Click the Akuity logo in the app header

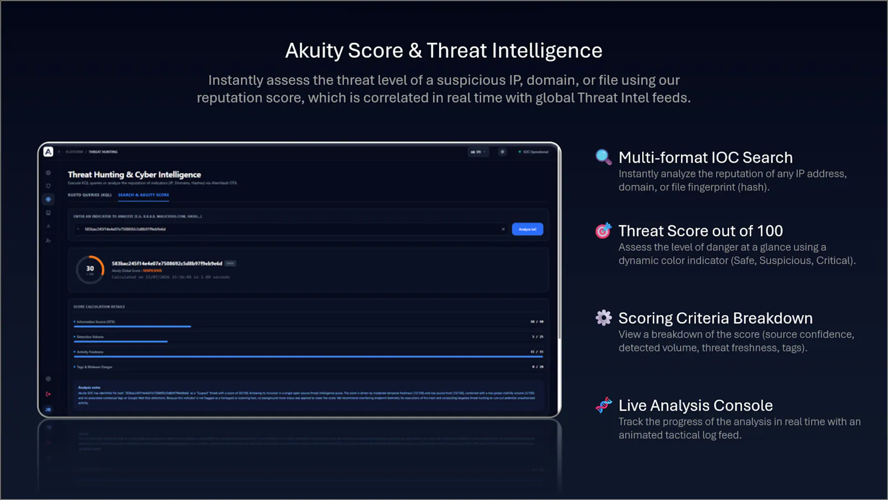pyautogui.click(x=48, y=151)
